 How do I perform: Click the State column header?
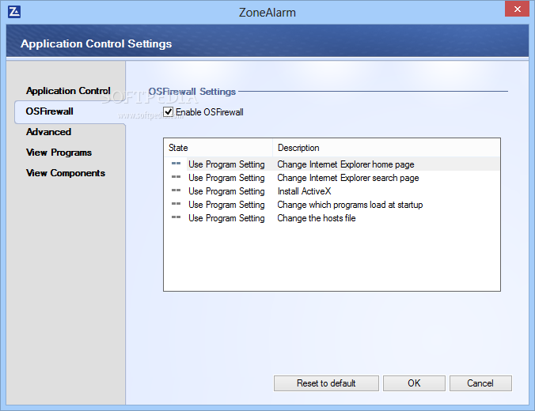218,148
